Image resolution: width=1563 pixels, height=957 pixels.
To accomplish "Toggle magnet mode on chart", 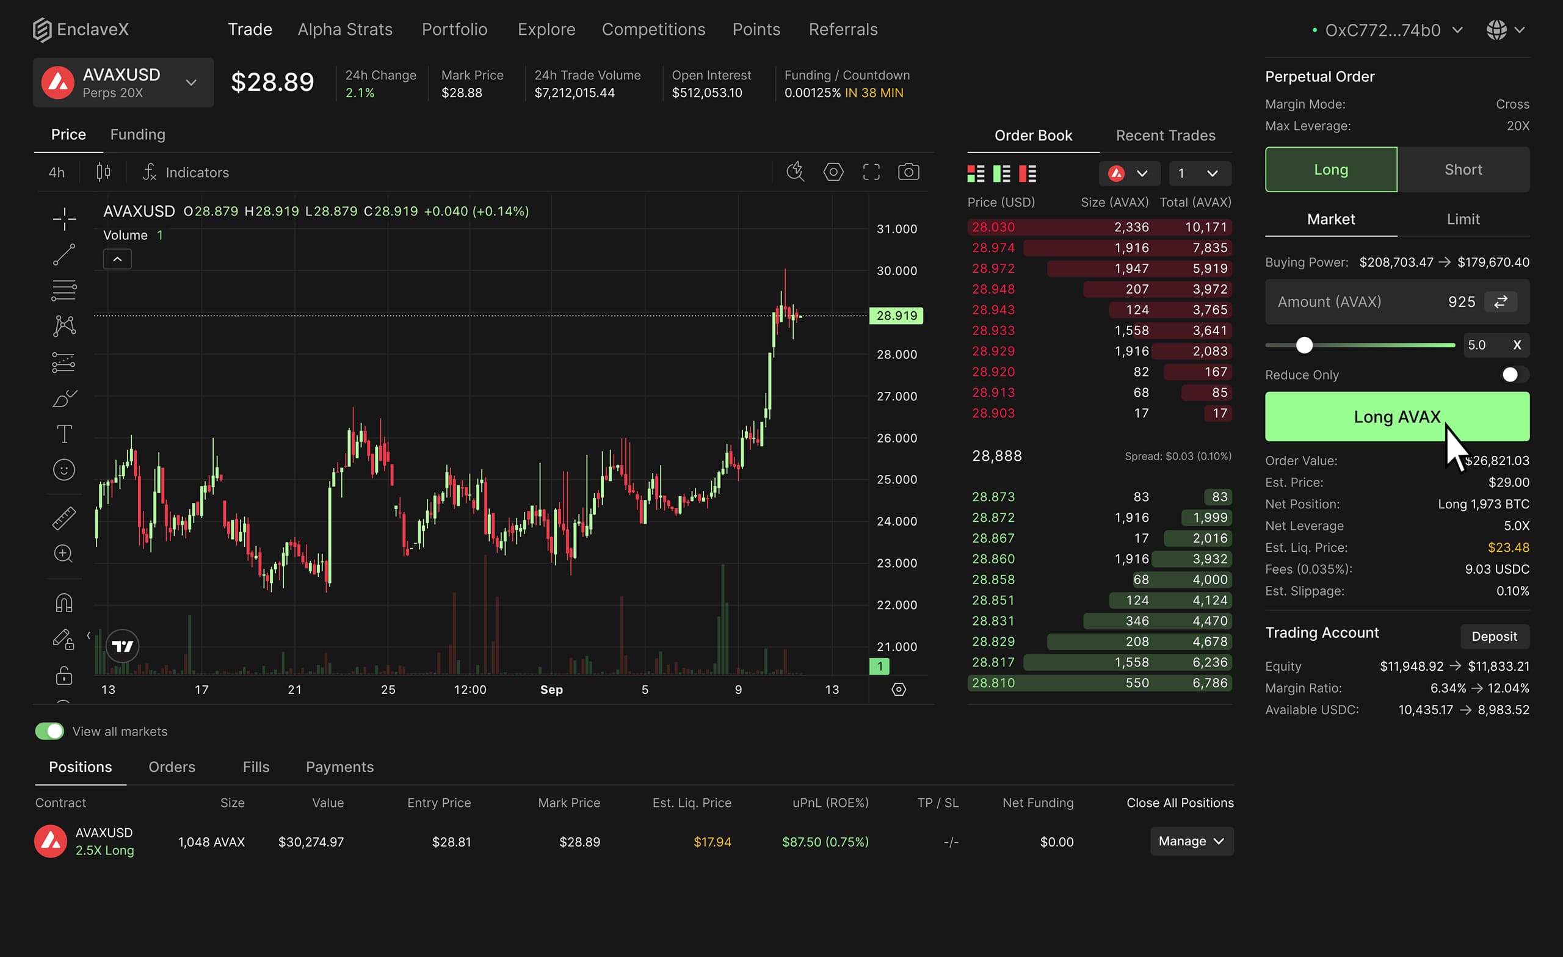I will [64, 602].
